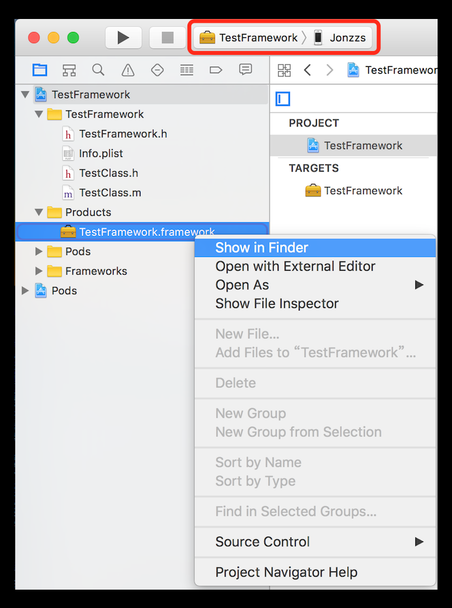Click the Stop button in toolbar
Screen dimensions: 452x608
pyautogui.click(x=168, y=37)
